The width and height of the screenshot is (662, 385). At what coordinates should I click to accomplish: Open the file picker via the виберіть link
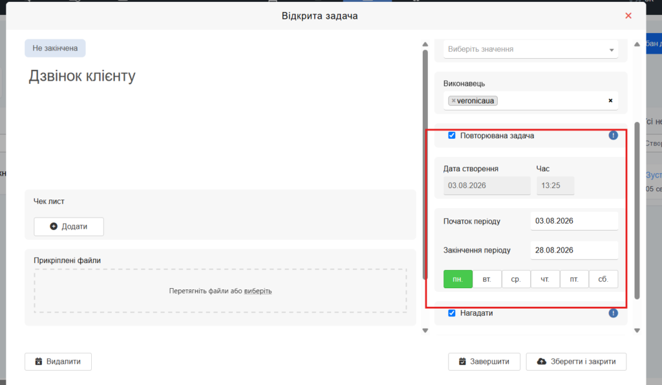click(257, 291)
